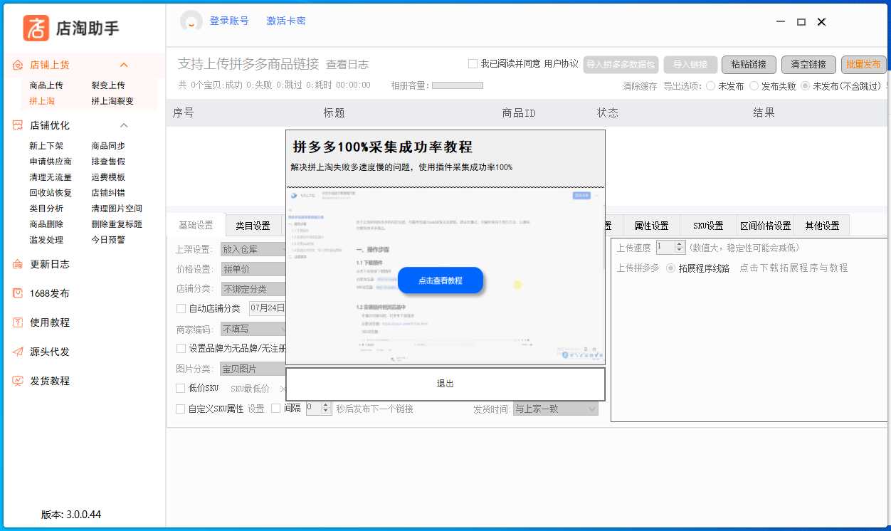Check the 我已阅读并同意 agreement checkbox

[x=473, y=63]
